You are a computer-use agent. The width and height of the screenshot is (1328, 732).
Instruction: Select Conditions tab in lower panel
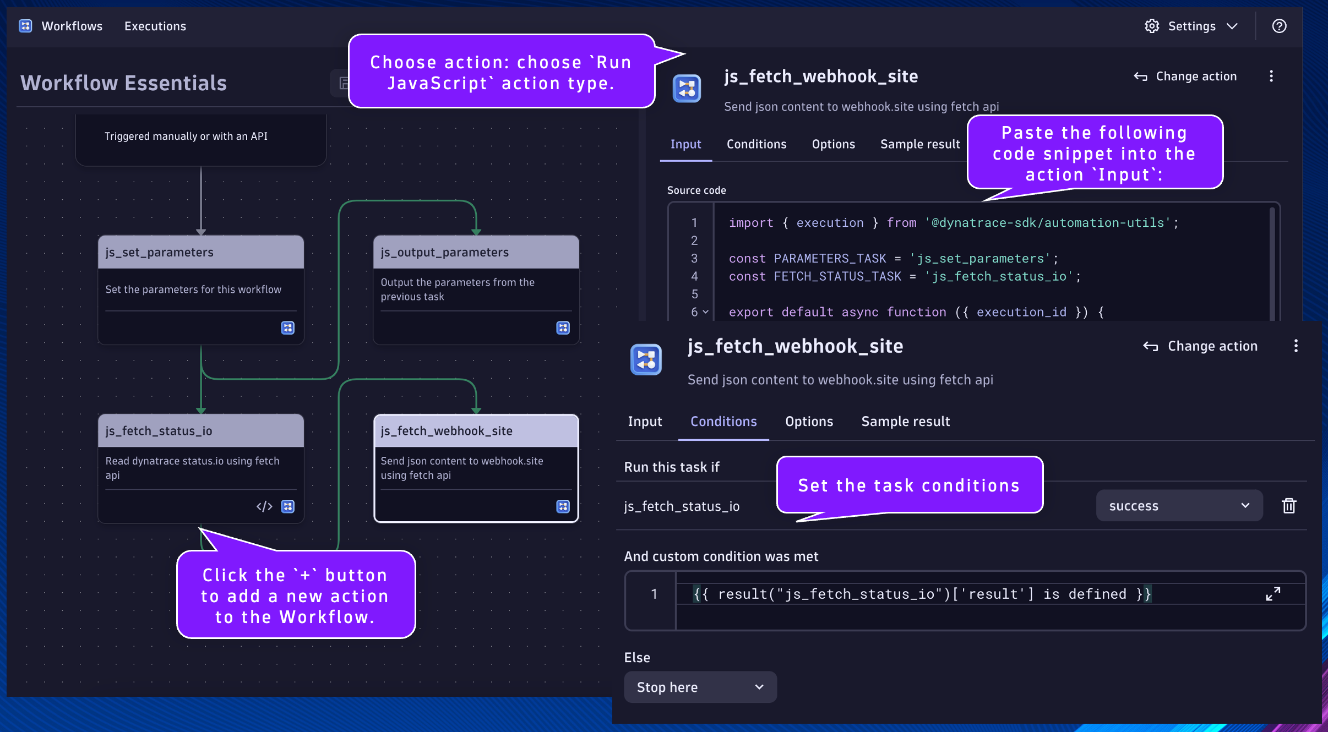click(x=723, y=421)
